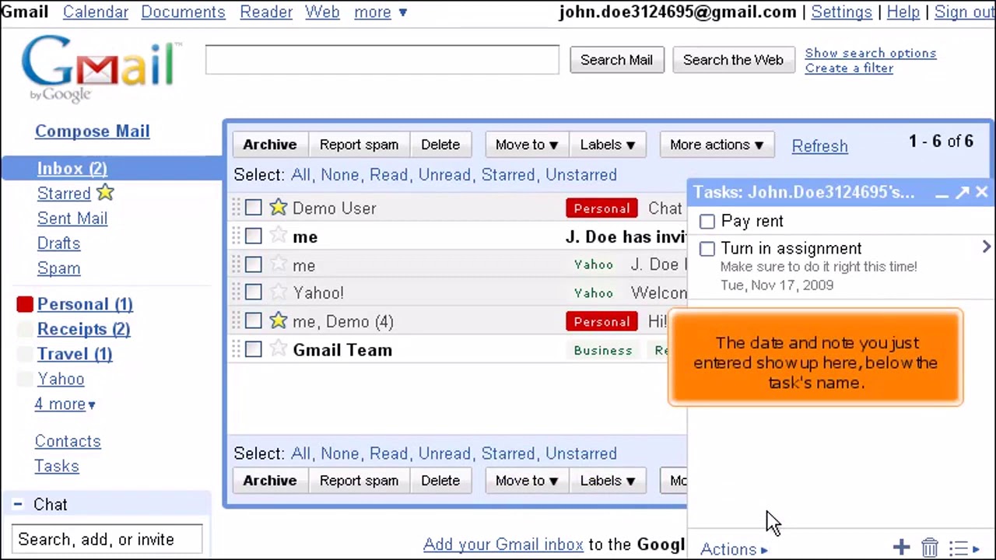Tick the 'me, Demo (4)' checkbox
This screenshot has height=560, width=996.
coord(253,321)
